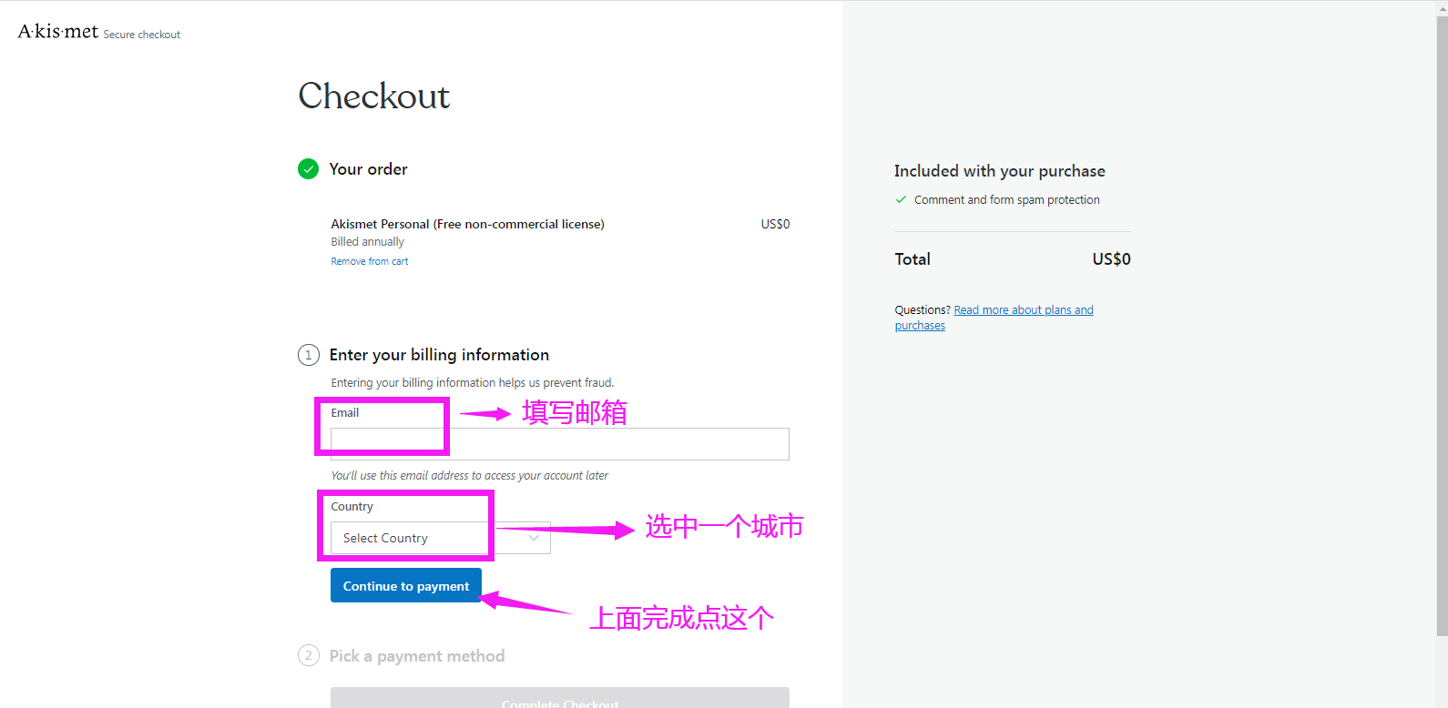Click the Akismet logo
1448x708 pixels.
(x=58, y=32)
